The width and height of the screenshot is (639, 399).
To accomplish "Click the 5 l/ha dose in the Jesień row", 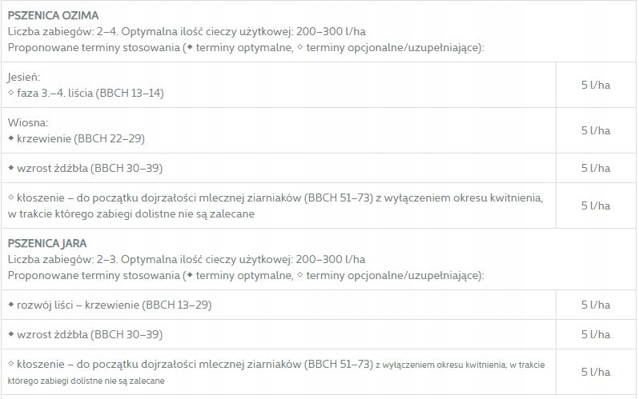I will (x=596, y=84).
